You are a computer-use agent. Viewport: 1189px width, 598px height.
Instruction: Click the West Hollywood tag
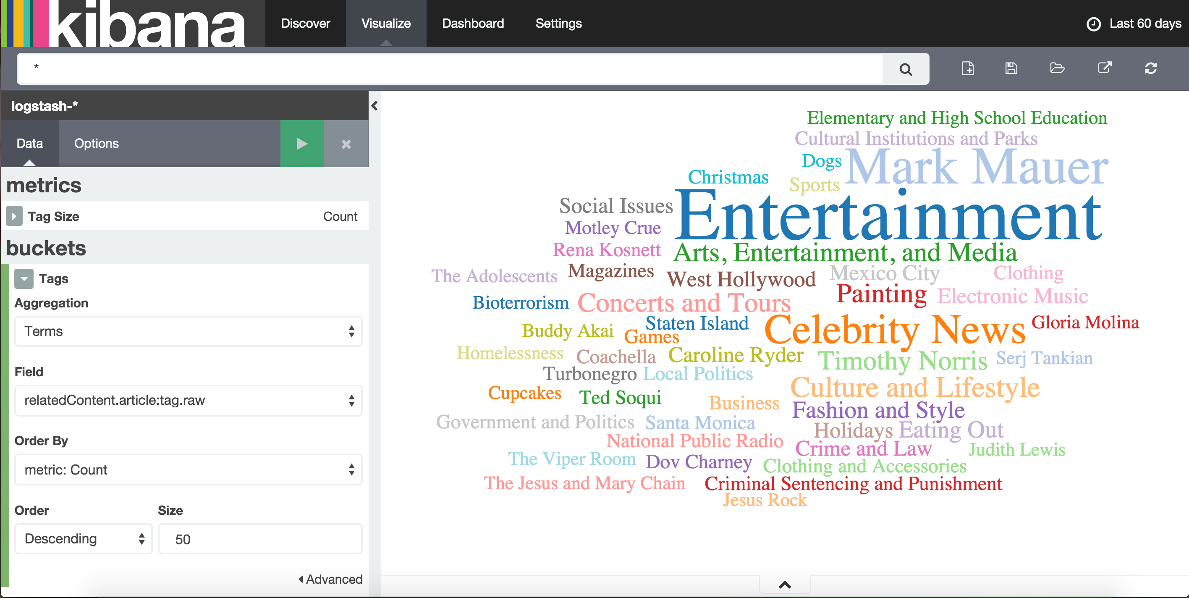741,279
